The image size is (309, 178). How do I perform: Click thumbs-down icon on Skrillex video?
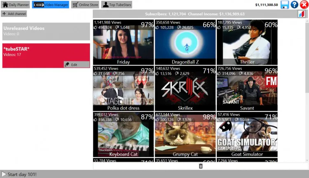click(x=177, y=73)
